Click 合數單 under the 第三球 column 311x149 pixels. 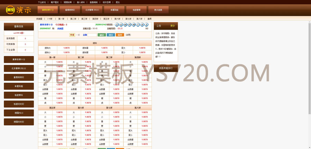click(102, 89)
